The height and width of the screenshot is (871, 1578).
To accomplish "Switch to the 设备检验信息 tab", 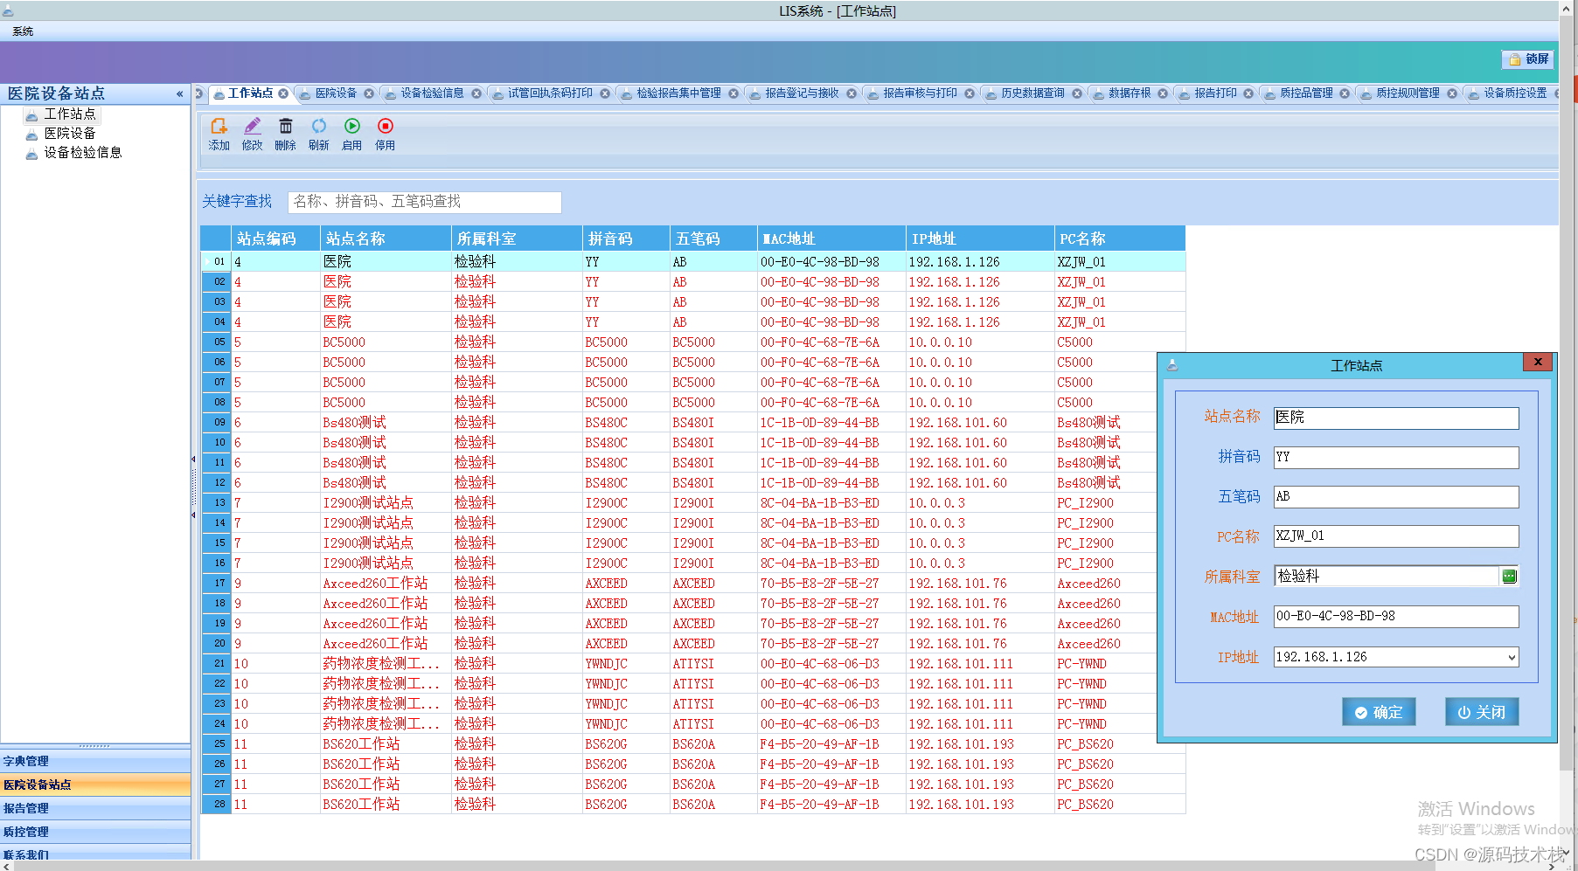I will pyautogui.click(x=432, y=93).
